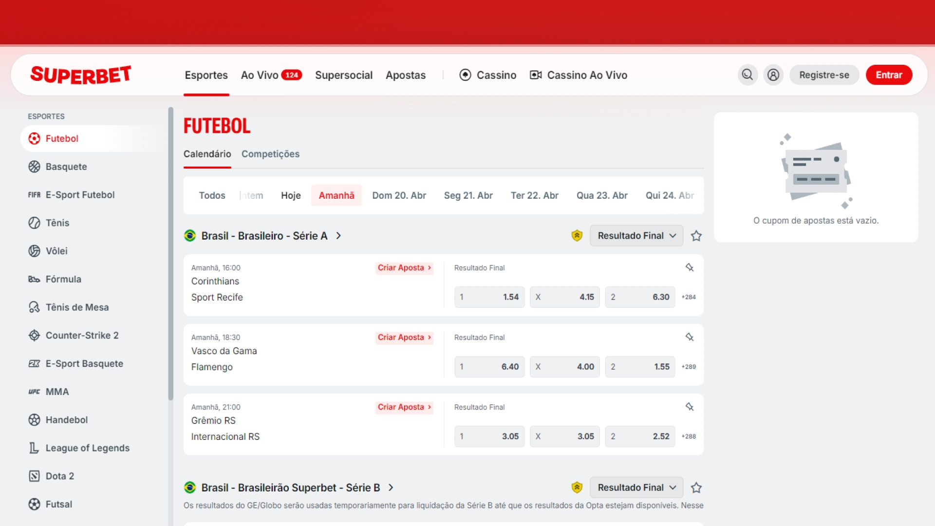Select Internacional RS win odds 2.52
This screenshot has width=935, height=526.
pyautogui.click(x=640, y=436)
